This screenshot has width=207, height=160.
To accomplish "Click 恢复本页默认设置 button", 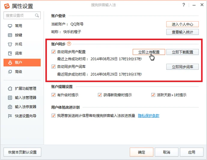I will 22,152.
